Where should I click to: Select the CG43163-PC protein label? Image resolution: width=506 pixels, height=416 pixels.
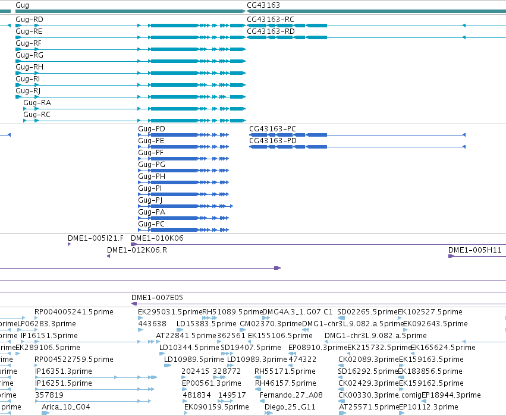[272, 129]
